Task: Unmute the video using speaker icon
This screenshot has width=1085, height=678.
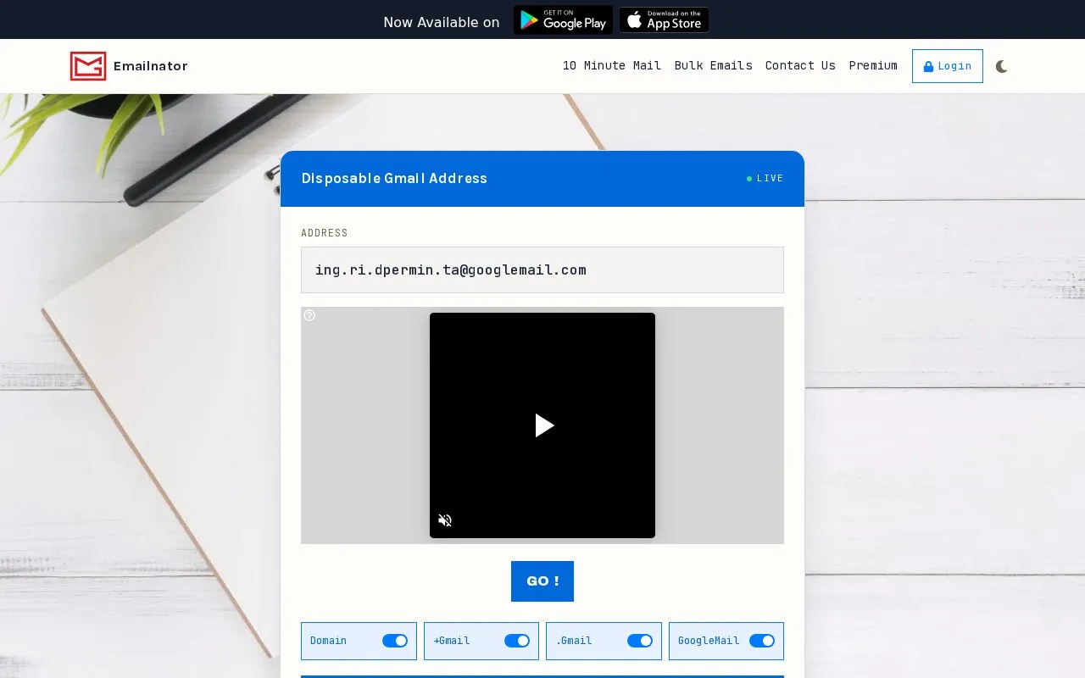Action: [445, 520]
